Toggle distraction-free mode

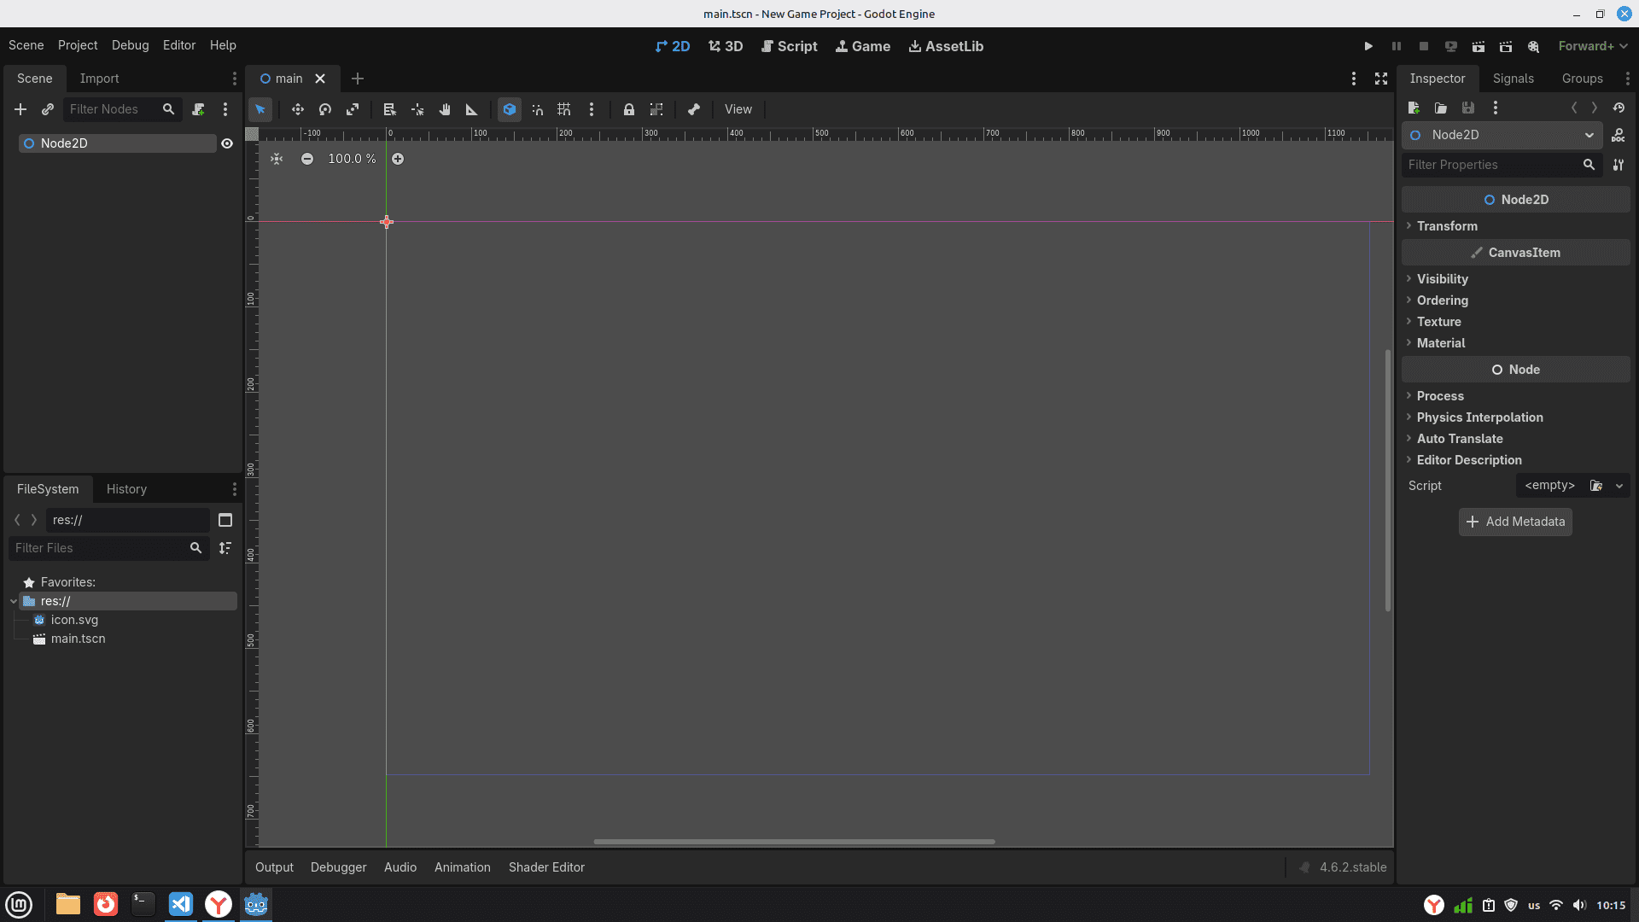(1381, 79)
